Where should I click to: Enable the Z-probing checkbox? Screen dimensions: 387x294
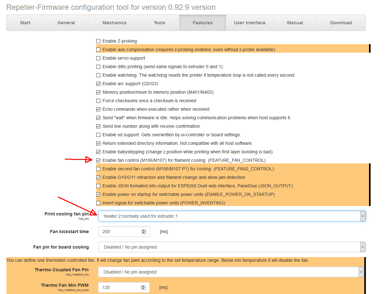click(98, 41)
